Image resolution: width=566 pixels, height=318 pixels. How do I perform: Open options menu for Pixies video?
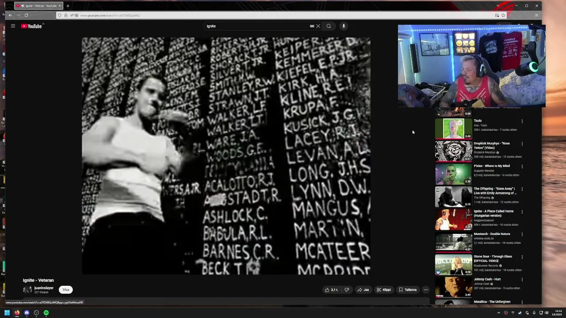pyautogui.click(x=522, y=167)
